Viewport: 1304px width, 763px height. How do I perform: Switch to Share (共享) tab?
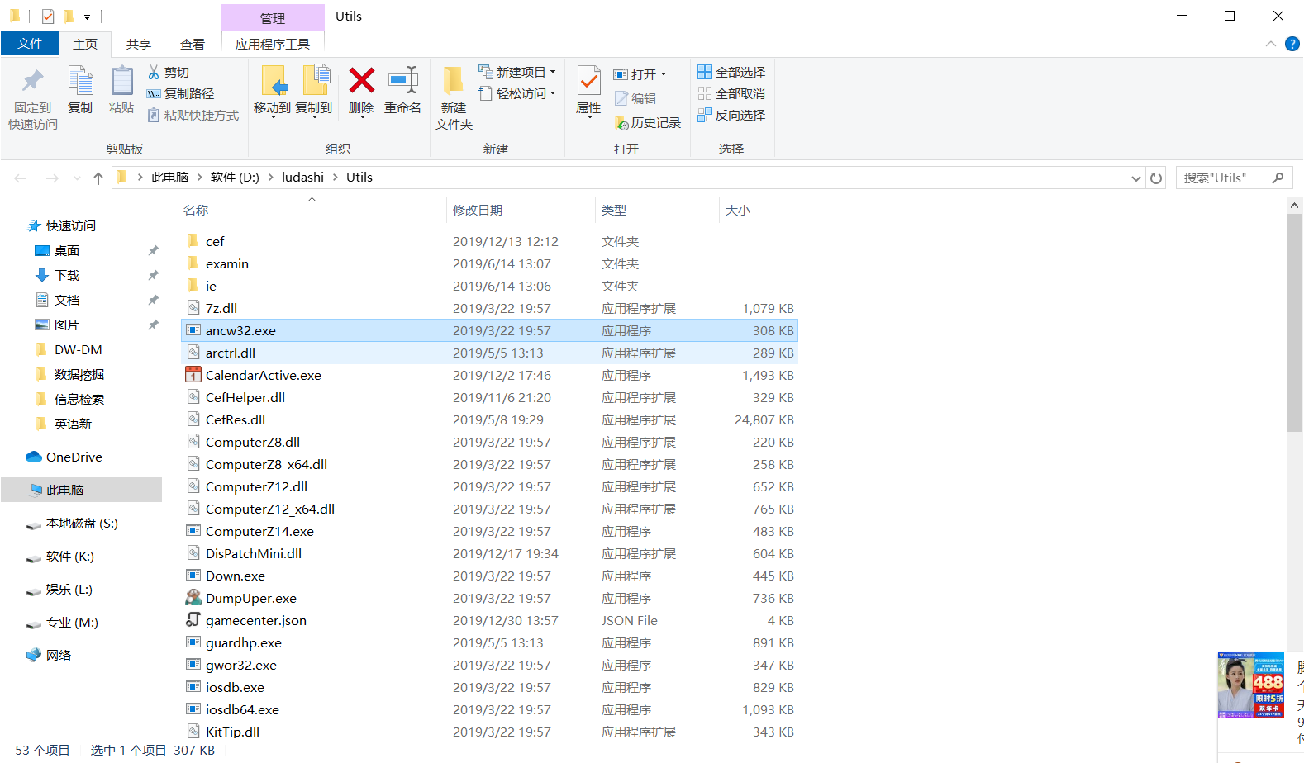coord(139,44)
